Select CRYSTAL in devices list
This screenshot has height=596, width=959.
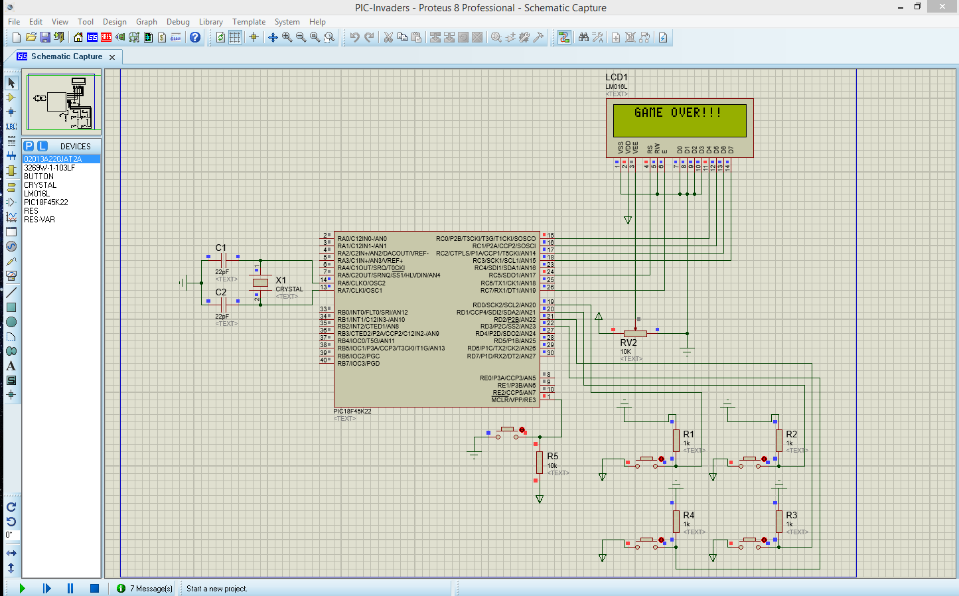click(x=40, y=185)
